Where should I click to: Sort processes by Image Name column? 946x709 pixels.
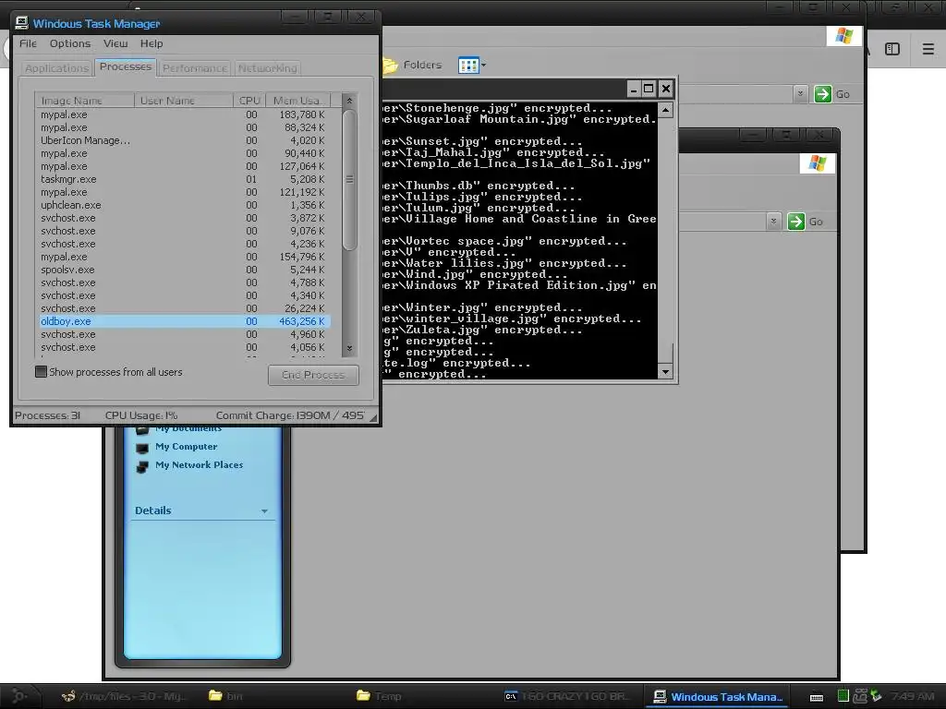point(85,100)
